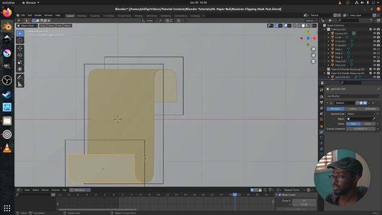Viewport: 382px width, 215px height.
Task: Select the Rotate tool
Action: click(x=20, y=56)
